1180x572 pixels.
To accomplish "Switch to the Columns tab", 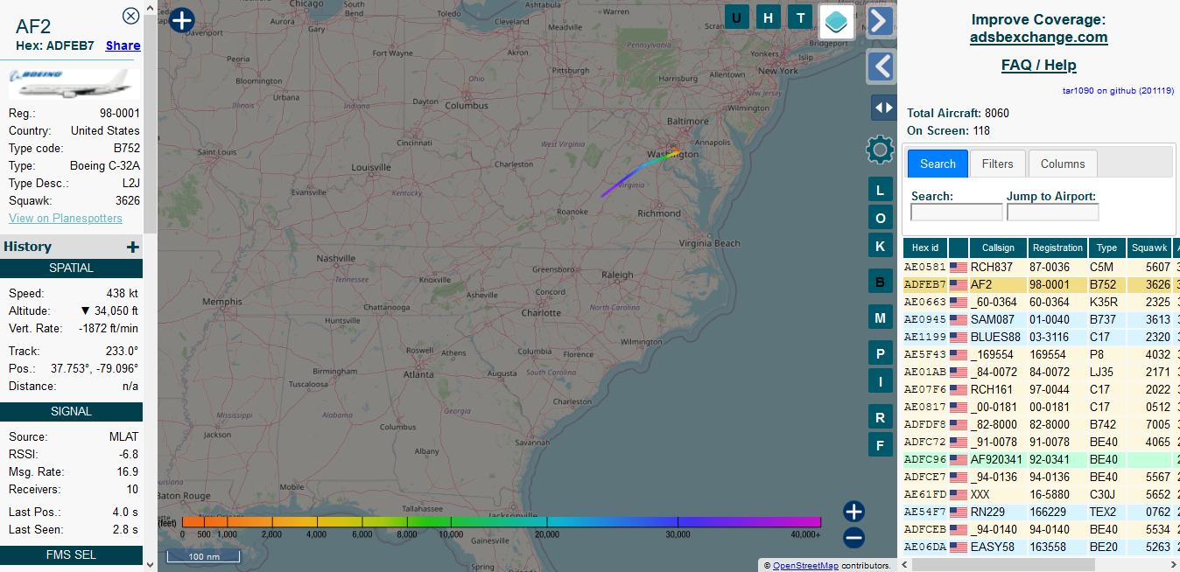I will pos(1063,164).
